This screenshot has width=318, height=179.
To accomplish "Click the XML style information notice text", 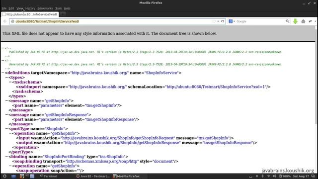I will pyautogui.click(x=109, y=33).
